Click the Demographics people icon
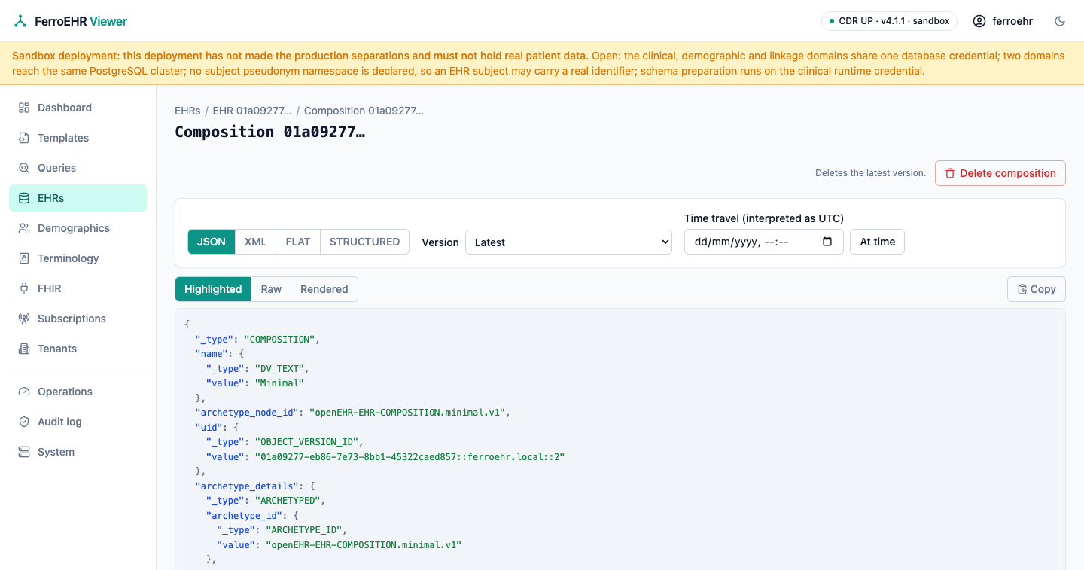Screen dimensions: 1084x570 (x=24, y=228)
